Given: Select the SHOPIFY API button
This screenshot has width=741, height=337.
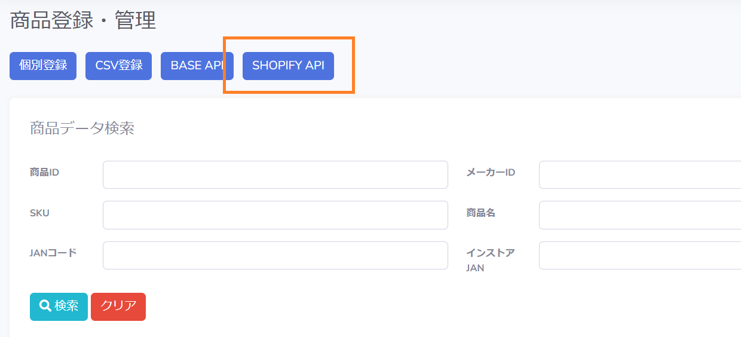Looking at the screenshot, I should pos(288,66).
